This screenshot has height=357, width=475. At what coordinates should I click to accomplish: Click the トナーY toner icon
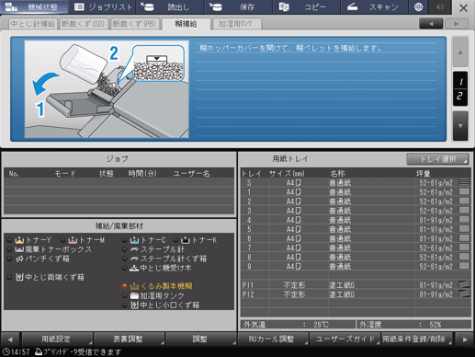pyautogui.click(x=19, y=240)
